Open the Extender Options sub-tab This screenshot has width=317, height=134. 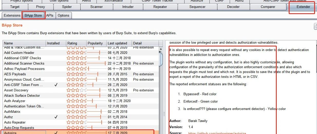point(63,15)
